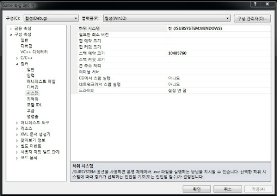Select 디버깅 directly under 구성 속성
This screenshot has height=196, width=277.
[x=26, y=46]
